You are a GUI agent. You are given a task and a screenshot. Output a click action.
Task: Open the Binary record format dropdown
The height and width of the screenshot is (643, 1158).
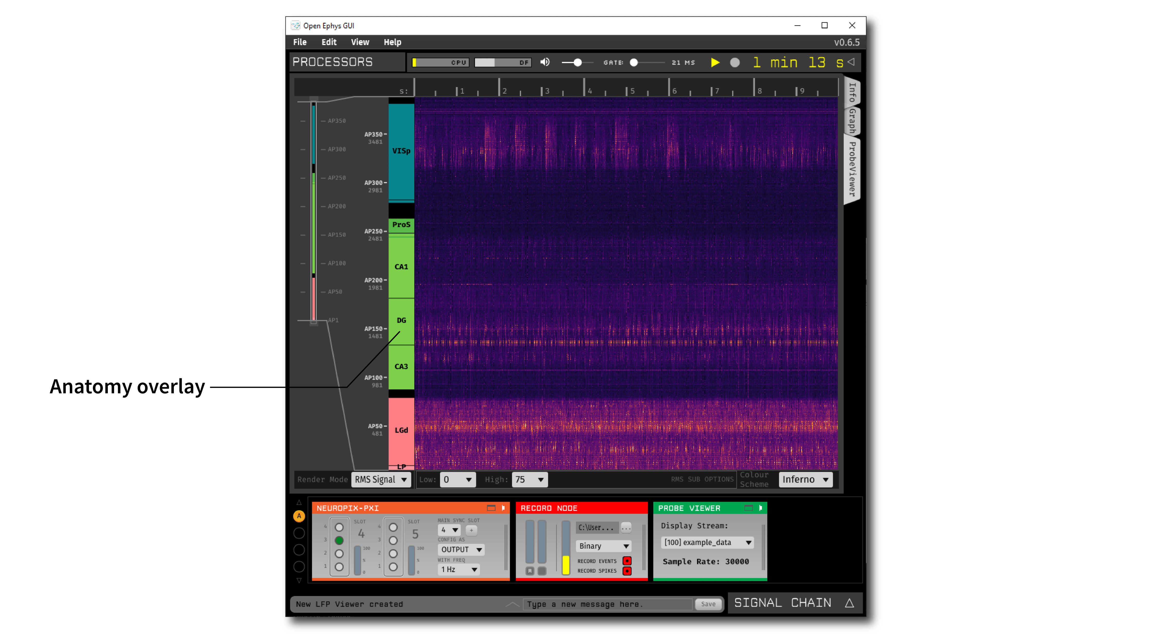pyautogui.click(x=603, y=546)
